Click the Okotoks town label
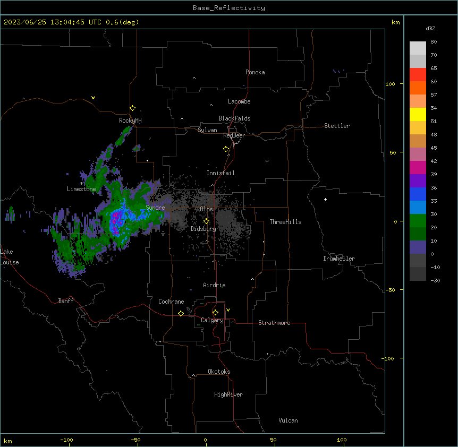 (219, 372)
